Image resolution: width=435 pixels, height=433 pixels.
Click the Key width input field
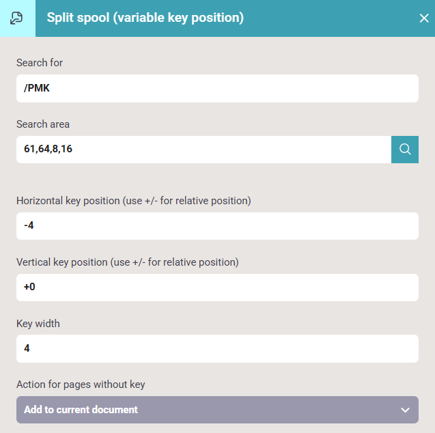pos(217,349)
